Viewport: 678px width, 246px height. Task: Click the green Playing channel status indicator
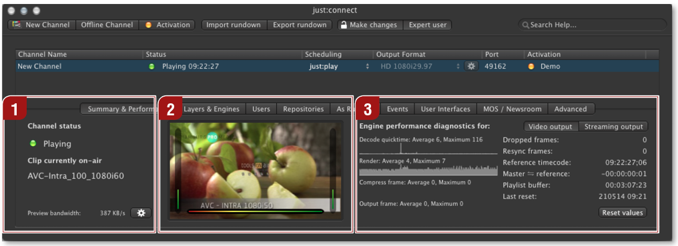[33, 143]
